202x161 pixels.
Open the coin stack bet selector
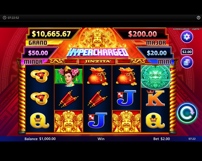click(x=187, y=62)
